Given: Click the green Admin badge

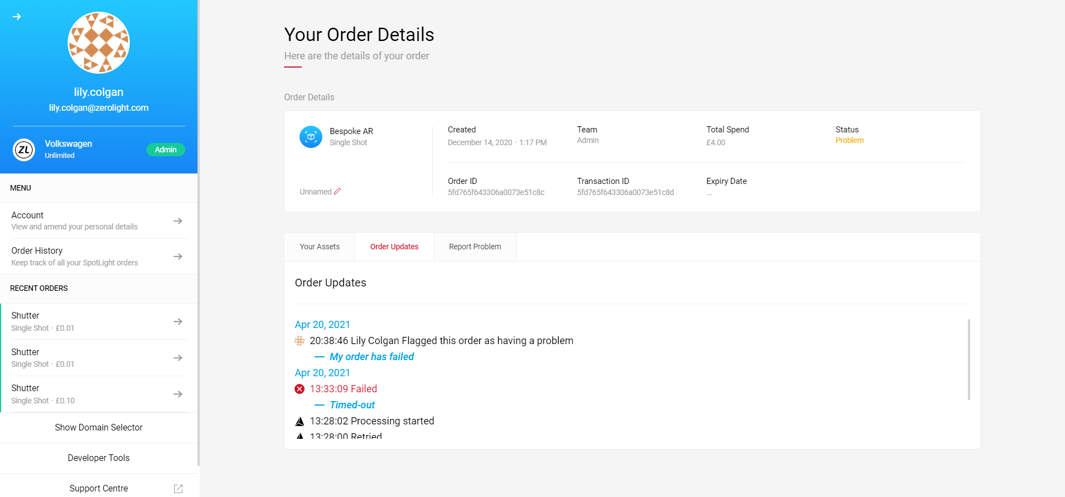Looking at the screenshot, I should [165, 150].
